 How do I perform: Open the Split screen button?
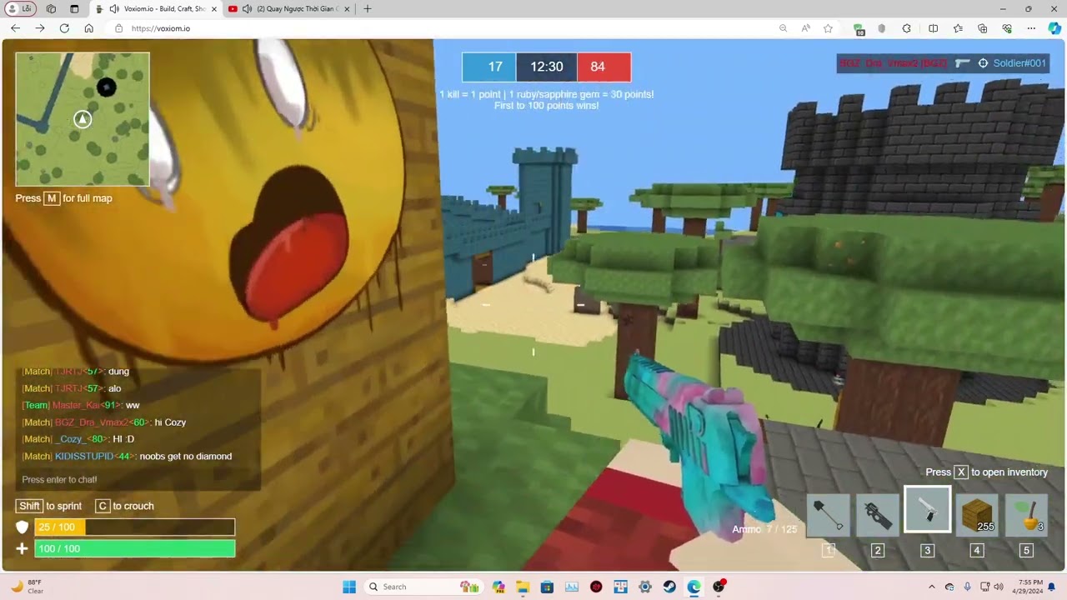click(x=933, y=27)
